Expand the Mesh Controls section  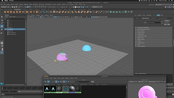(x=154, y=31)
